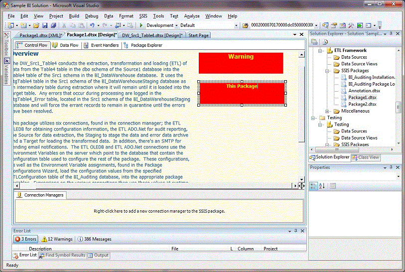Viewport: 405px width, 272px height.
Task: Click the Properties icon in Solution Explorer
Action: [314, 42]
